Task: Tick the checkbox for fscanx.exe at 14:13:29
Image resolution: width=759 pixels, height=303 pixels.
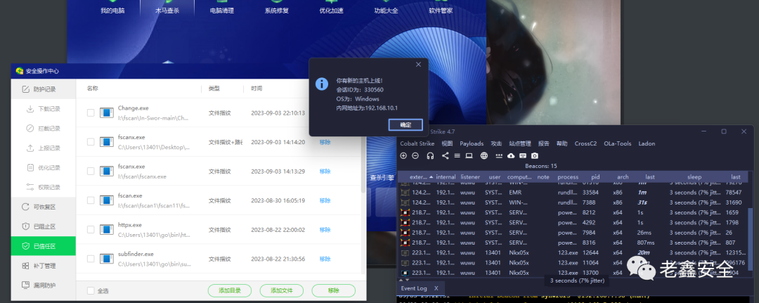Action: point(91,172)
